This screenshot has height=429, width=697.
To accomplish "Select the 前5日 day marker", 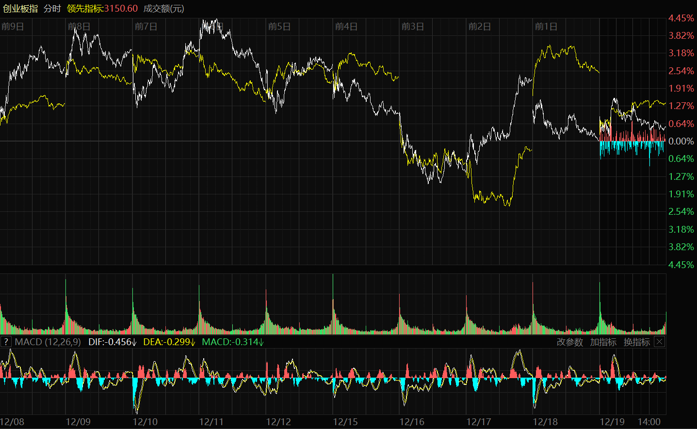I will click(279, 26).
